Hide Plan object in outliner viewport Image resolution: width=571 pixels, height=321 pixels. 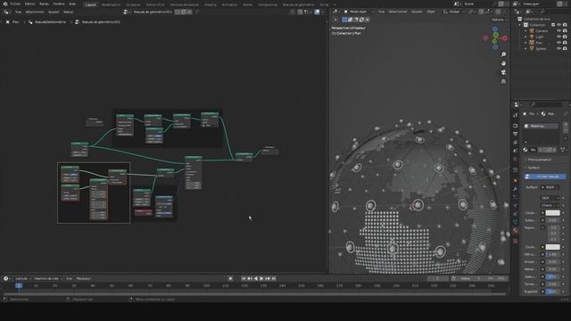click(x=559, y=43)
